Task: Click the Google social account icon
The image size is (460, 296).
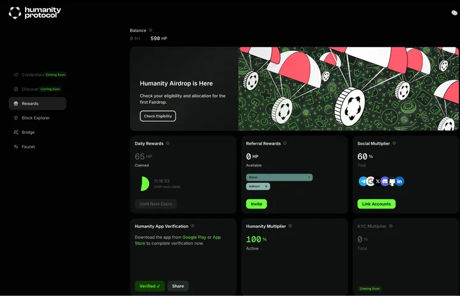Action: (370, 181)
